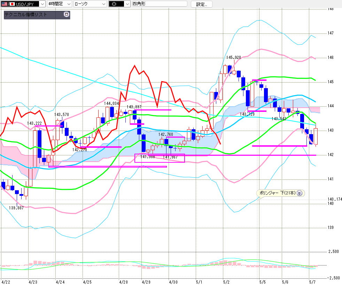This screenshot has height=285, width=342.
Task: Click the 142.278 price label
Action: pyautogui.click(x=80, y=150)
